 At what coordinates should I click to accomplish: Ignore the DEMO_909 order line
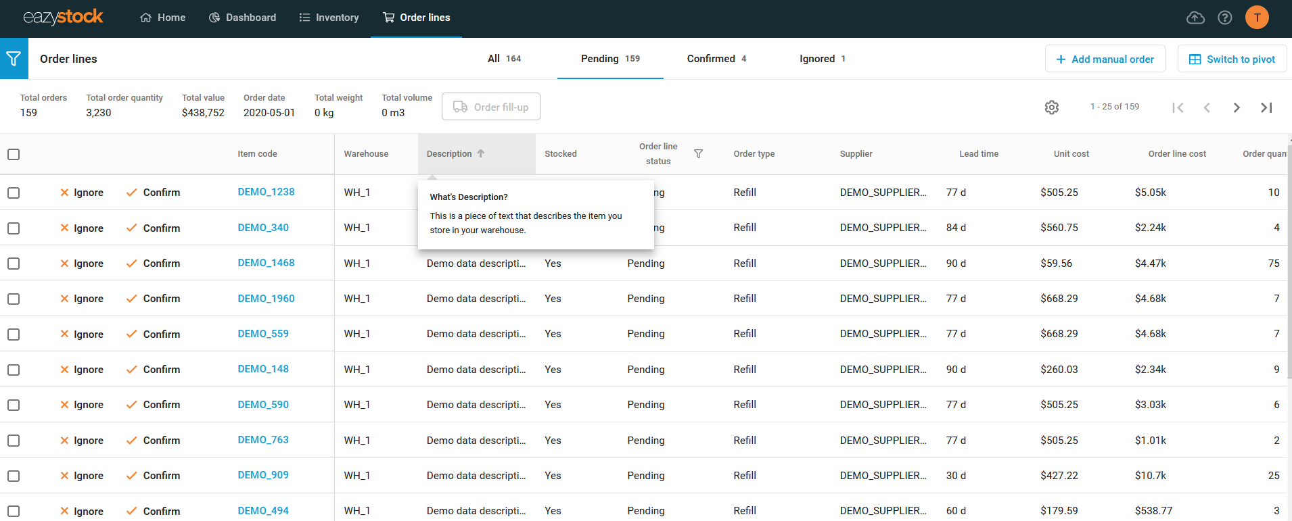(x=82, y=476)
